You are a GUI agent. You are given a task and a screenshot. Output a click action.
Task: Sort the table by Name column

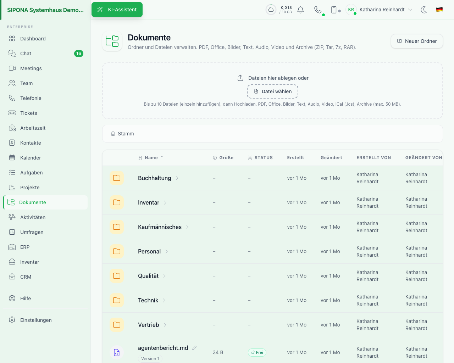(x=151, y=158)
